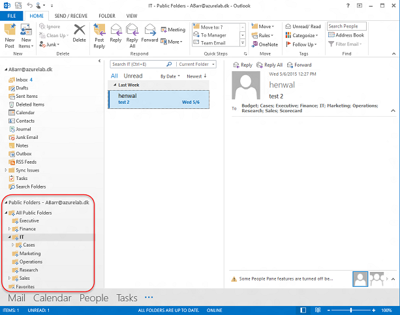Click Forward in the reading pane
The height and width of the screenshot is (315, 400).
point(300,65)
